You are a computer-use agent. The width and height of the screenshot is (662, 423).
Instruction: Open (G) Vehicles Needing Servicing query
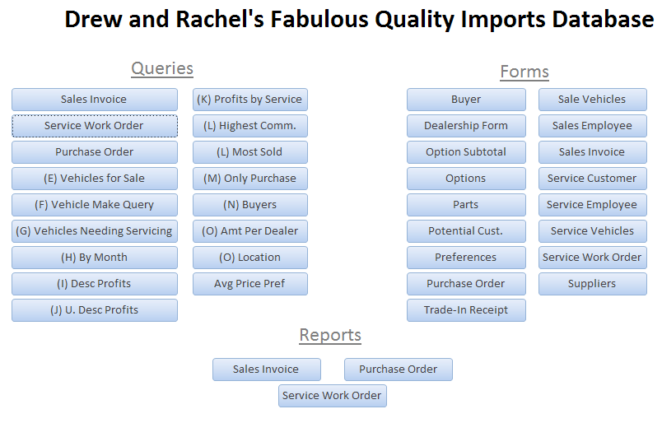tap(94, 231)
